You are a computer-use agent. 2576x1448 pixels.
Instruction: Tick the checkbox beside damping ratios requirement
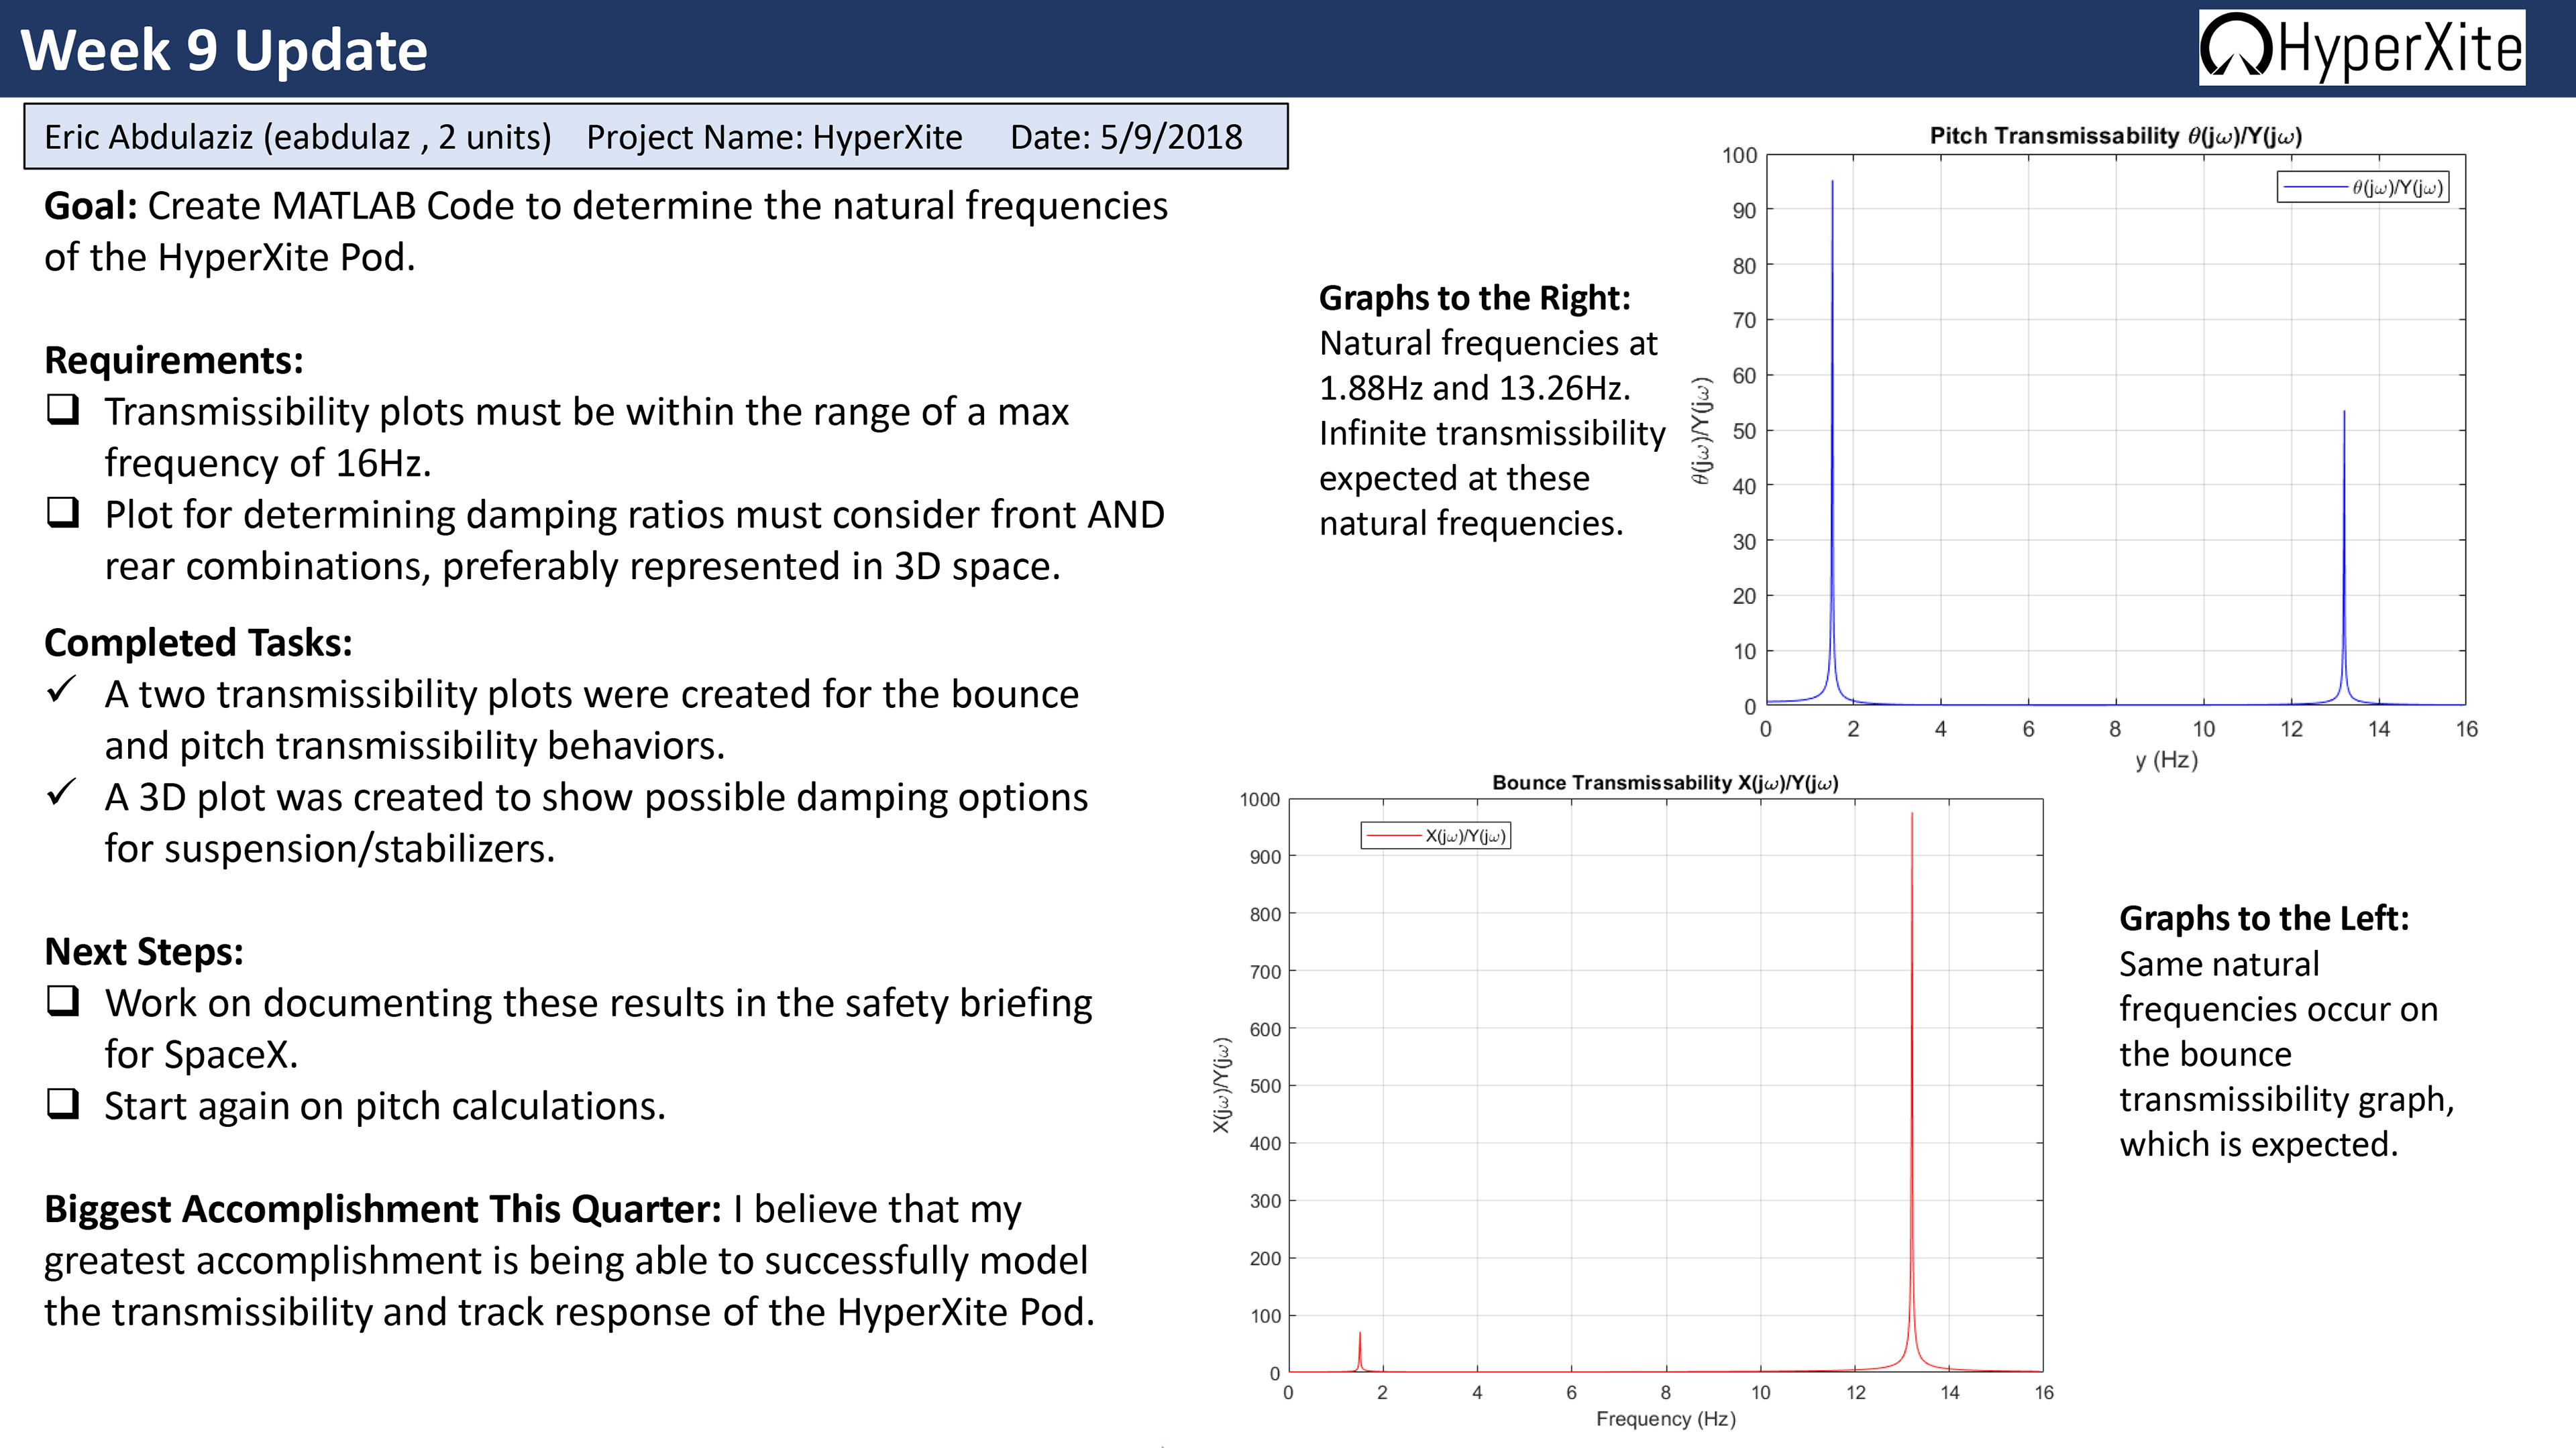63,513
